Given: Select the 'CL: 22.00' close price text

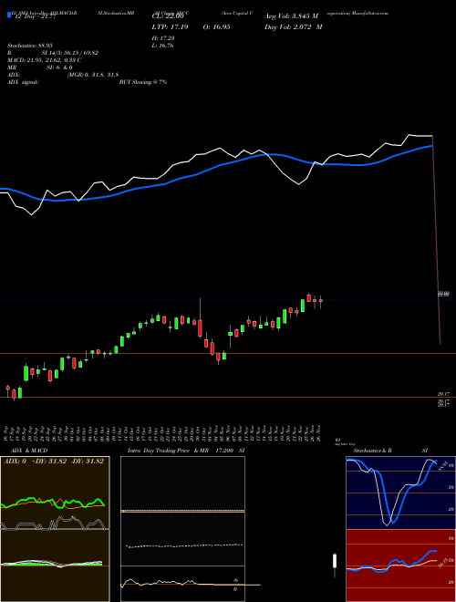Looking at the screenshot, I should coord(168,16).
